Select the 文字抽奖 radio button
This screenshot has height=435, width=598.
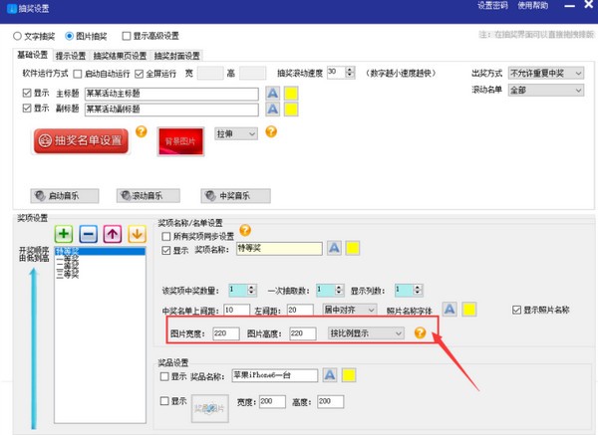(17, 36)
